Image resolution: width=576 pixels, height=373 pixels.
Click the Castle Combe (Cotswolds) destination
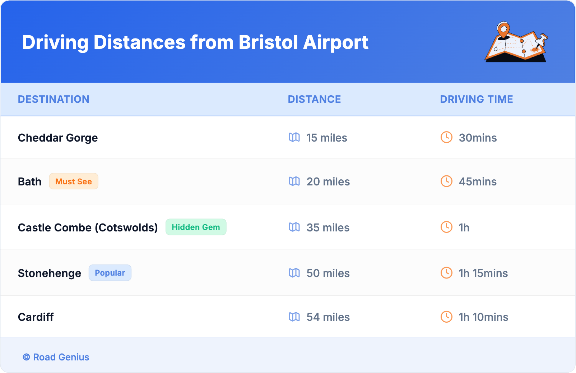tap(88, 227)
